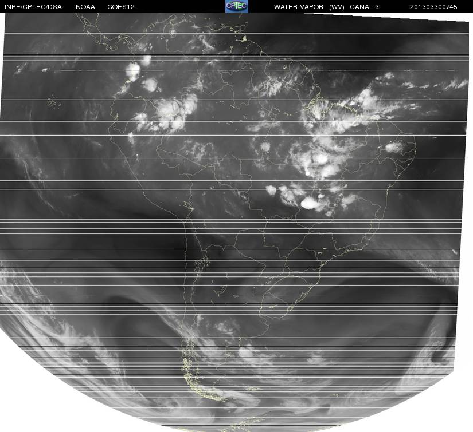Click the GOES12 satellite label
This screenshot has width=473, height=432.
click(x=121, y=7)
